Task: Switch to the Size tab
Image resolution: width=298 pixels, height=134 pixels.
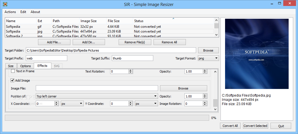Action: [11, 66]
